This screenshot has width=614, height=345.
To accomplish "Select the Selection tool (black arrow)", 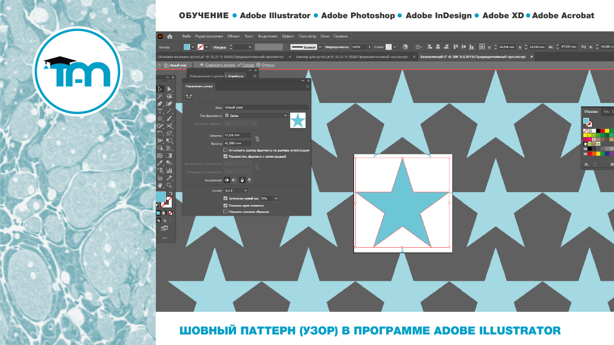I will point(160,89).
